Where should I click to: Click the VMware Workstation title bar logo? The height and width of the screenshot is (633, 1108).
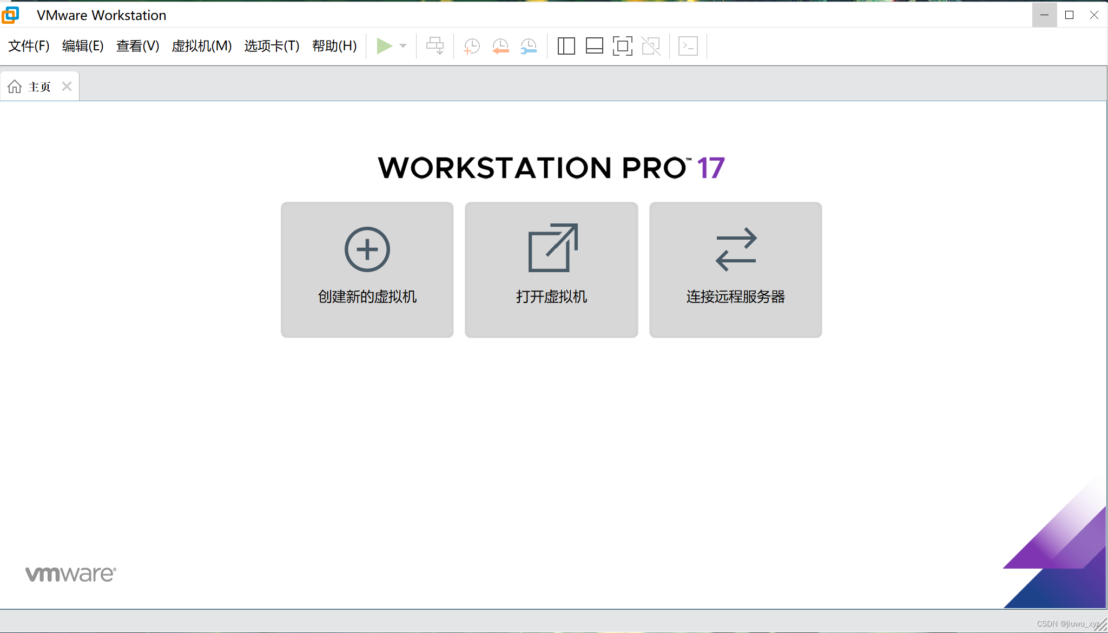pos(11,15)
